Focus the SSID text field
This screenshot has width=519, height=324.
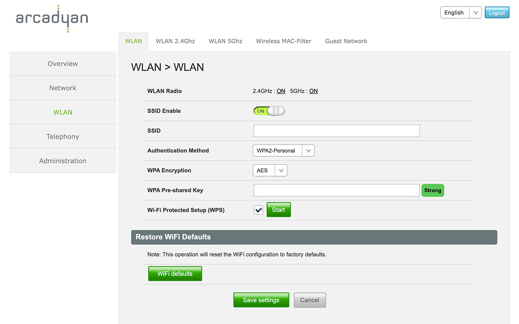point(336,131)
